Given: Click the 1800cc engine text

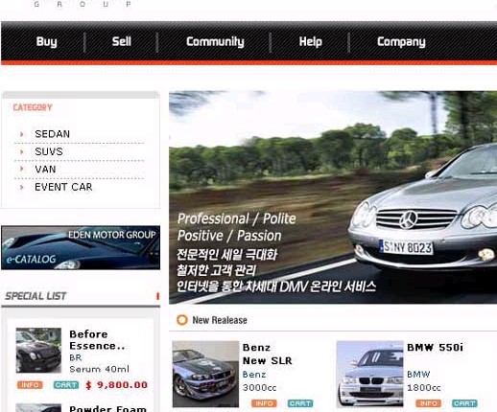Looking at the screenshot, I should (423, 388).
